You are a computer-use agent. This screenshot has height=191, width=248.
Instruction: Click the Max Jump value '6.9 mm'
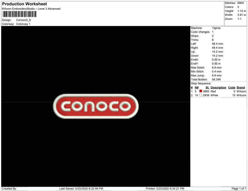pos(217,75)
